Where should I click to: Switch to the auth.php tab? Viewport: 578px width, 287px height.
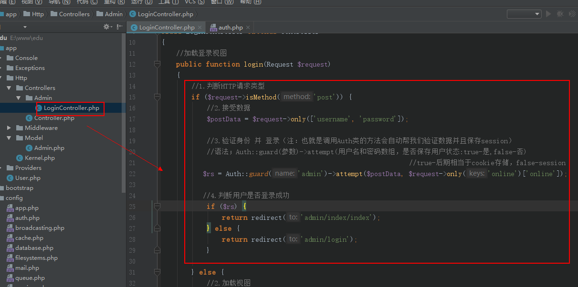(x=230, y=28)
